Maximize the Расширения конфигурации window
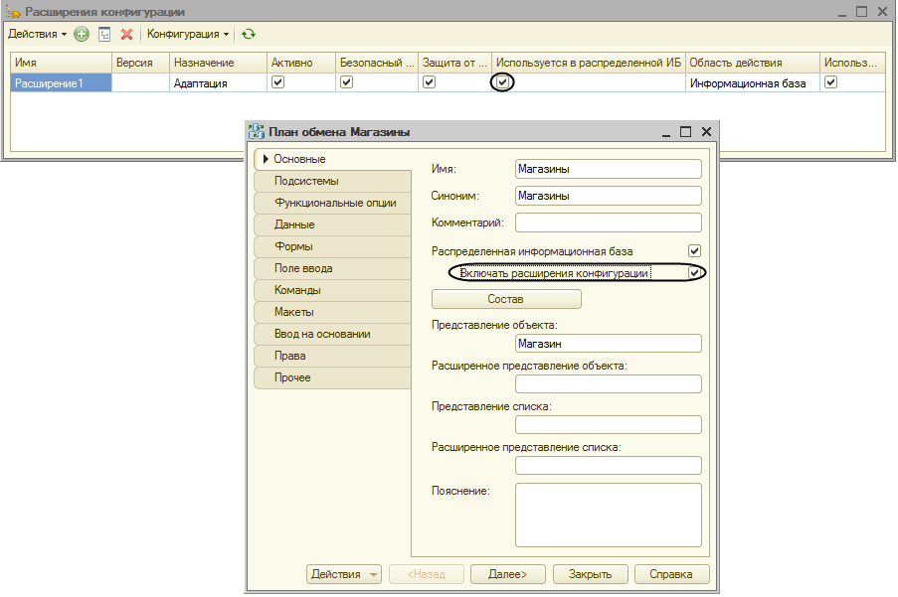This screenshot has width=898, height=597. [x=861, y=12]
